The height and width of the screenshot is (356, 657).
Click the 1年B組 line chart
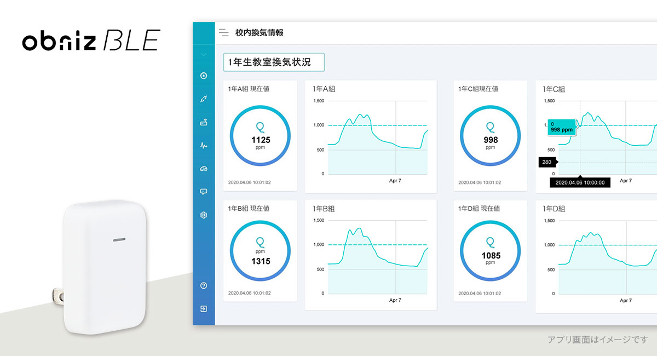[371, 255]
